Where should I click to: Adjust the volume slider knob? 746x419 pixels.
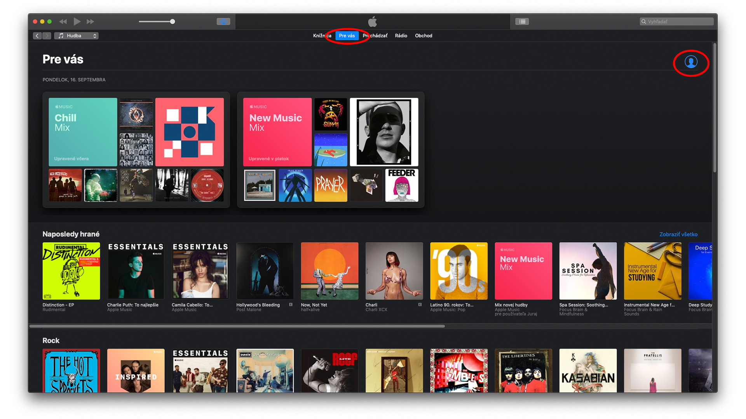(x=173, y=22)
